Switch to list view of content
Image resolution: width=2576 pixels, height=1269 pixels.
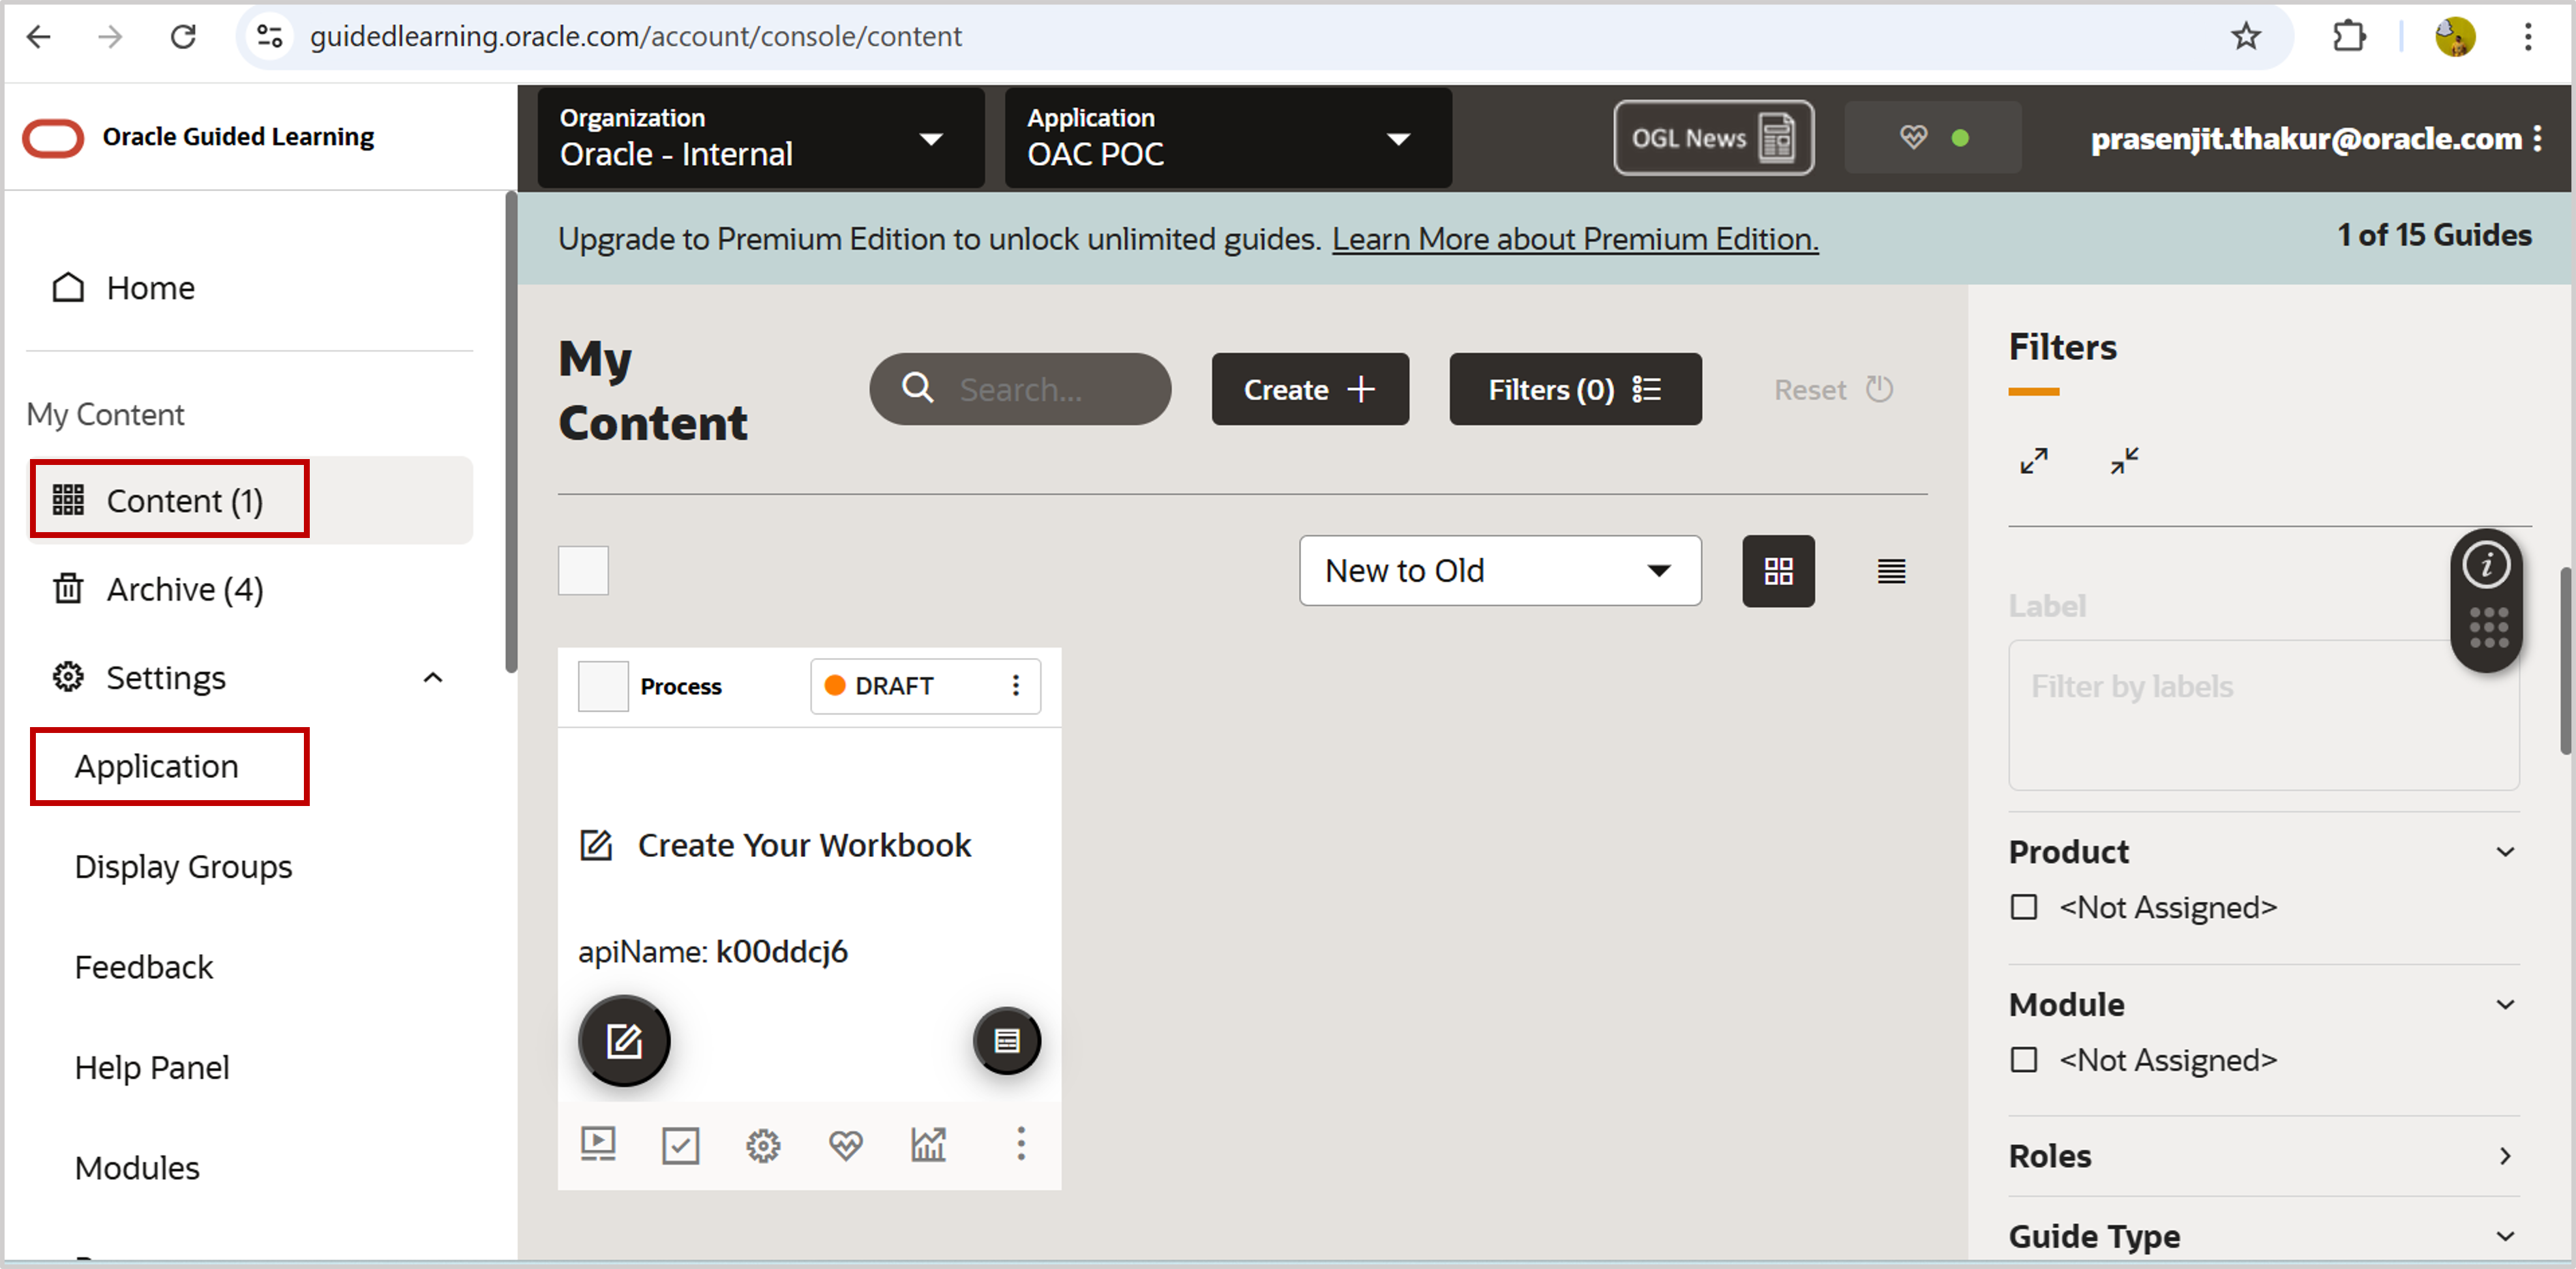point(1891,571)
